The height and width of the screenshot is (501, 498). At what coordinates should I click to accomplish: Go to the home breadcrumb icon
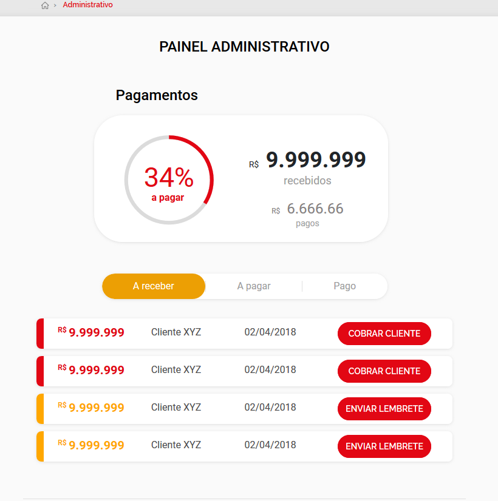(45, 5)
